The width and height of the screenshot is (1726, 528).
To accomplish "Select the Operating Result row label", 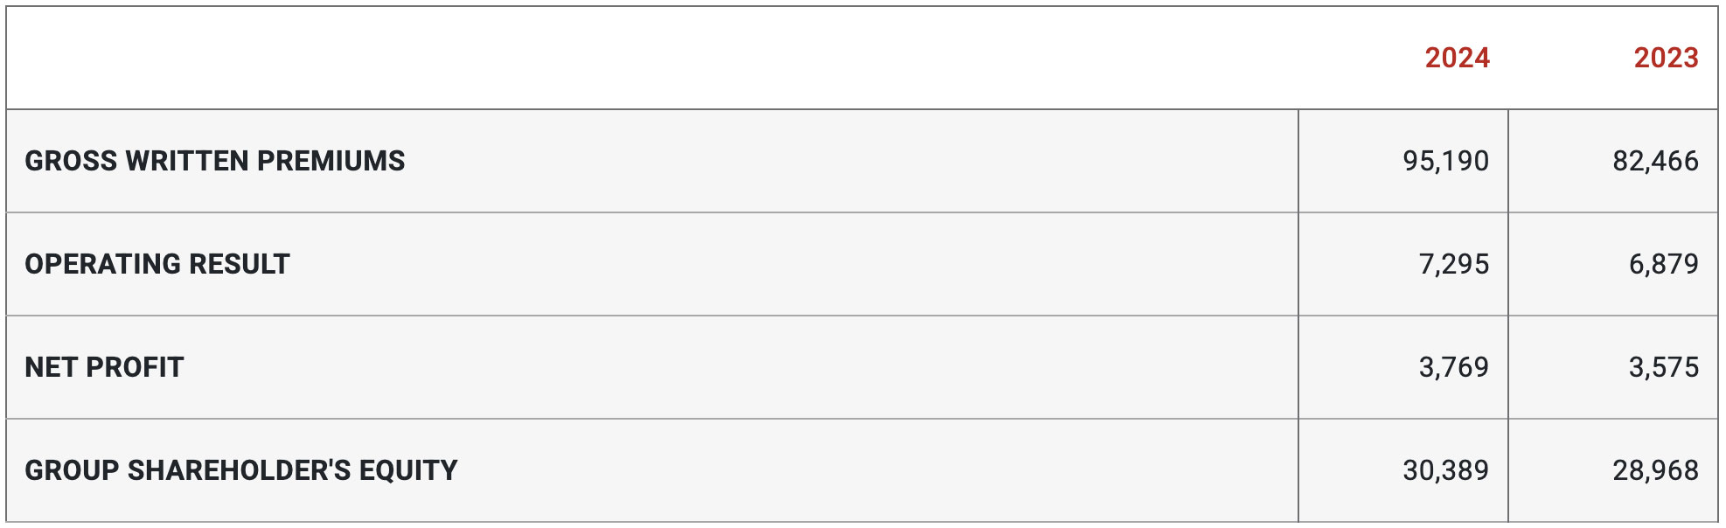I will tap(157, 264).
